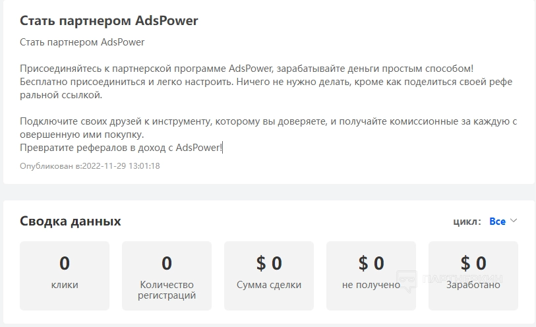Screen dimensions: 536x327
Task: Click the Заработано earnings card
Action: [473, 275]
